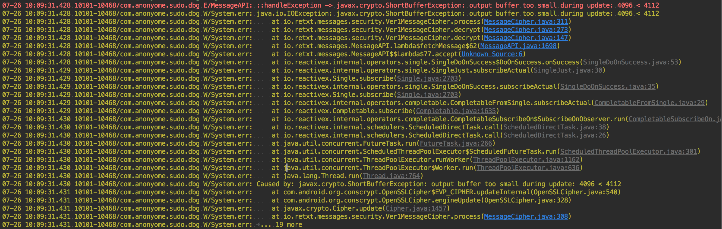
Task: Open the ScheduledThreadPoolExecutor.java:301 link
Action: (629, 151)
